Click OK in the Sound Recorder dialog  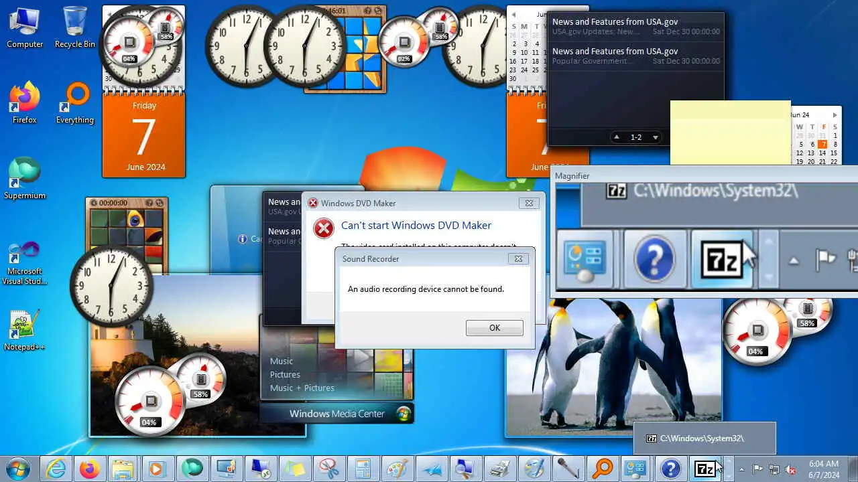[x=495, y=327]
